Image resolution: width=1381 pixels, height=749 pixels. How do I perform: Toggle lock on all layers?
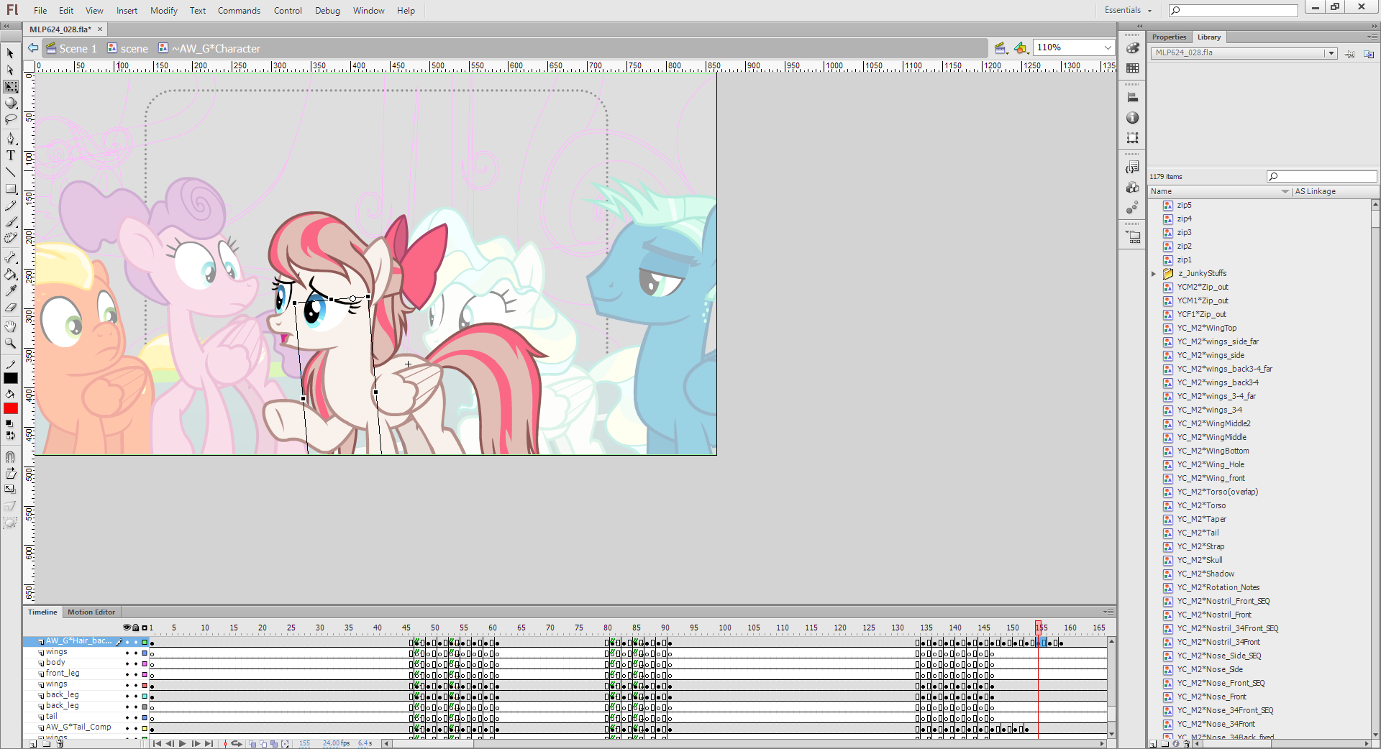pos(136,628)
